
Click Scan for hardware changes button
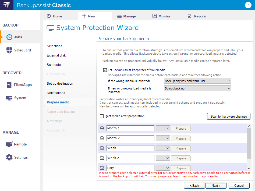click(229, 117)
